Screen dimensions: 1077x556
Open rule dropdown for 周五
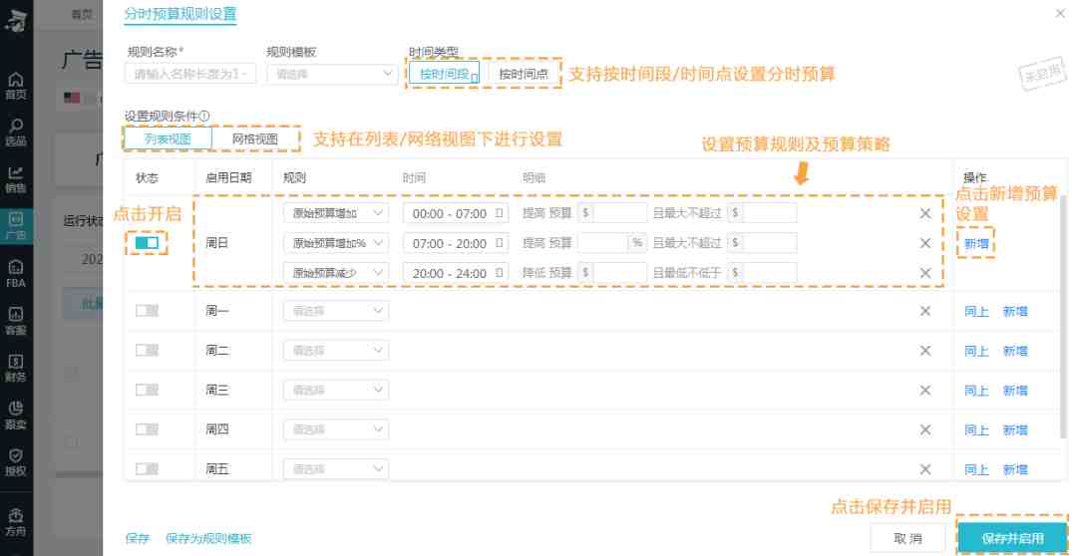click(336, 469)
